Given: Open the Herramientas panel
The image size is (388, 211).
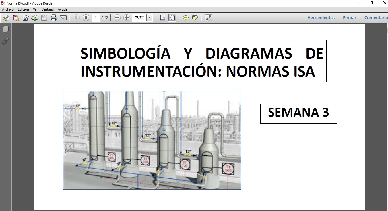Looking at the screenshot, I should point(321,17).
